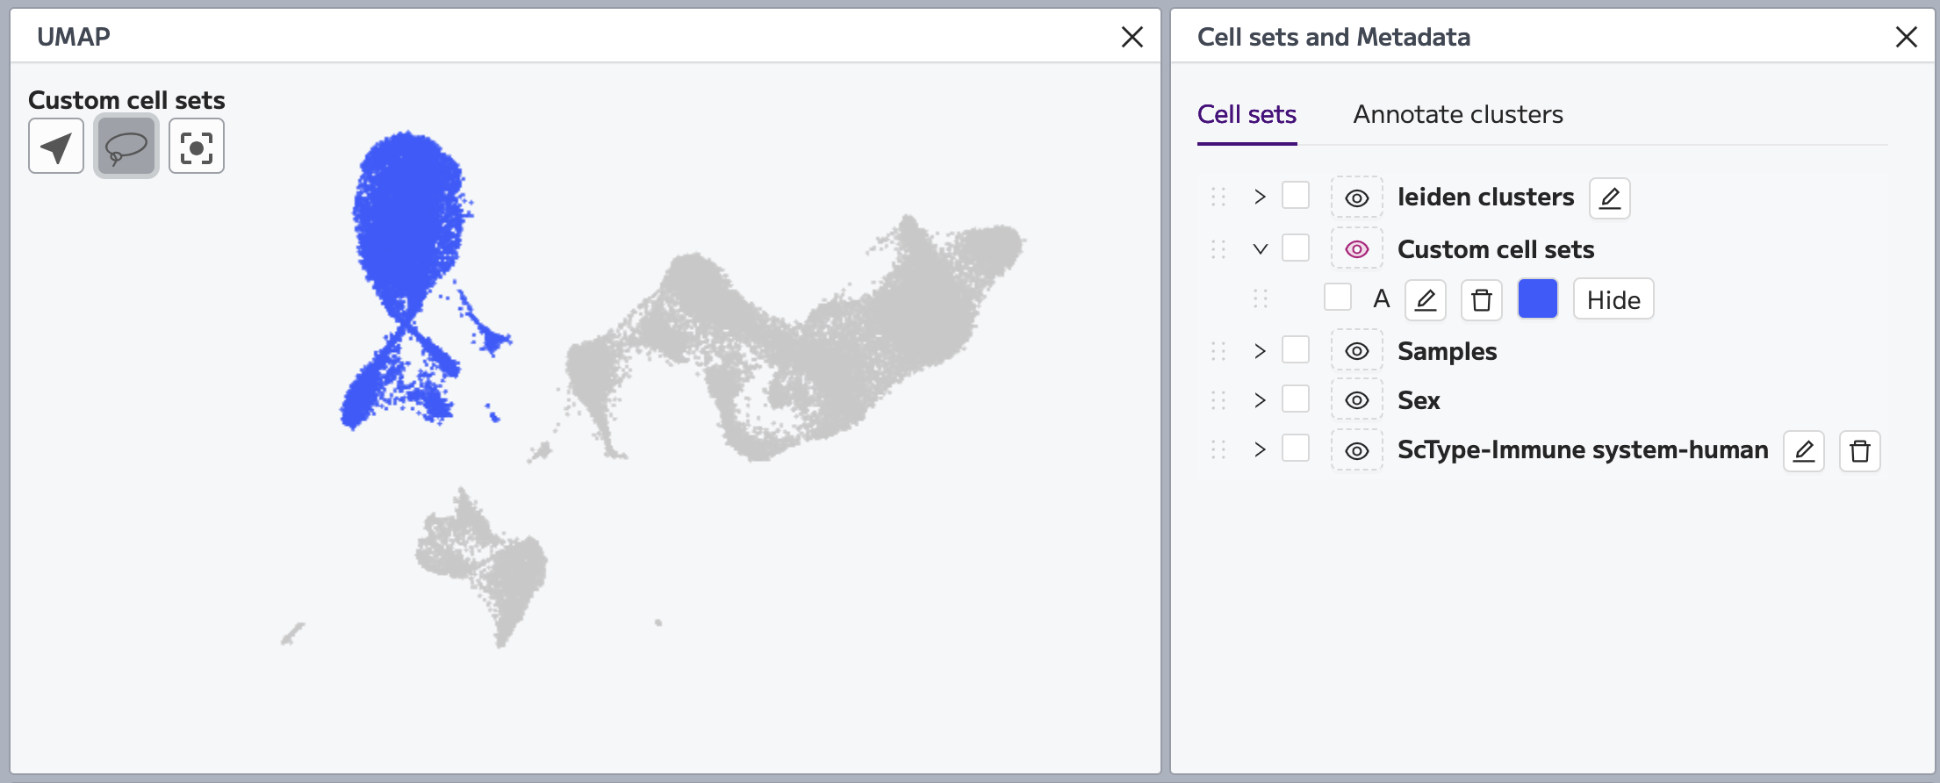Edit the ScType-Immune system-human name

(1804, 451)
